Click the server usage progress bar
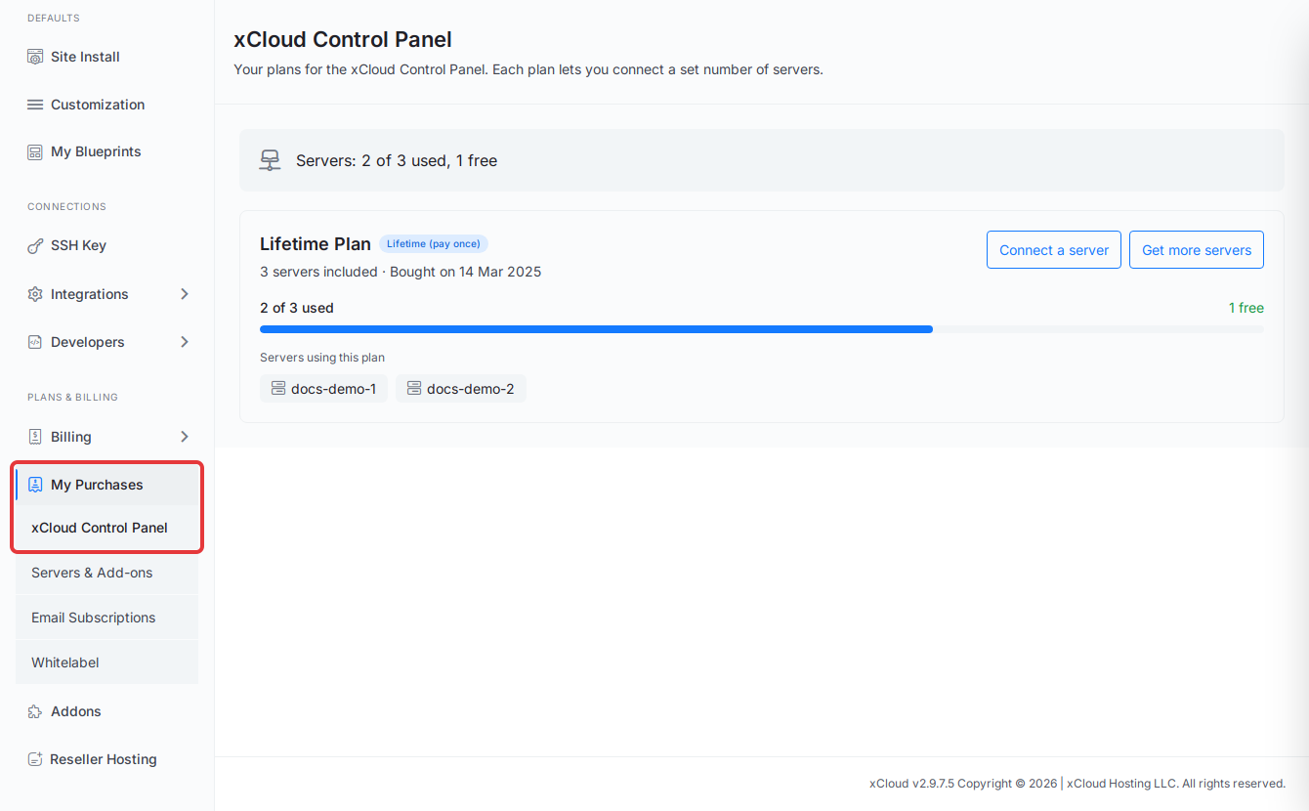Screen dimensions: 1309x811 (x=762, y=329)
